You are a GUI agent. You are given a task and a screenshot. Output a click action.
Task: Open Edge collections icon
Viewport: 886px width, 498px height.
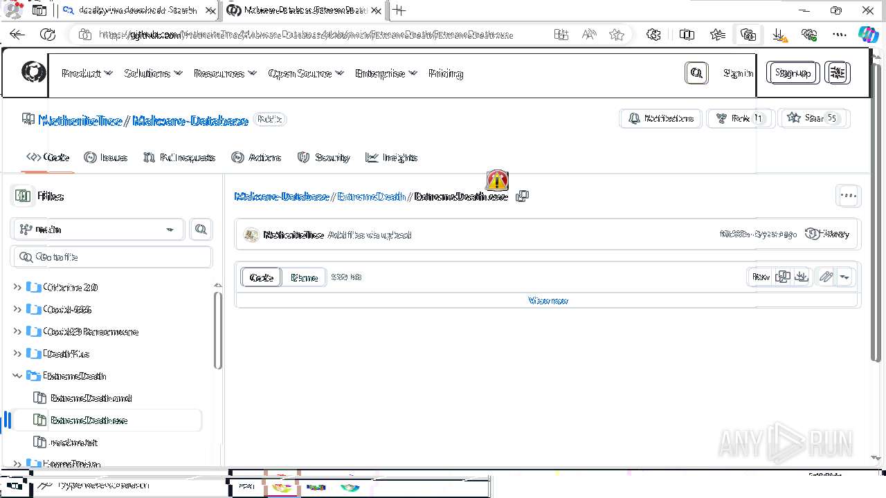pyautogui.click(x=748, y=34)
